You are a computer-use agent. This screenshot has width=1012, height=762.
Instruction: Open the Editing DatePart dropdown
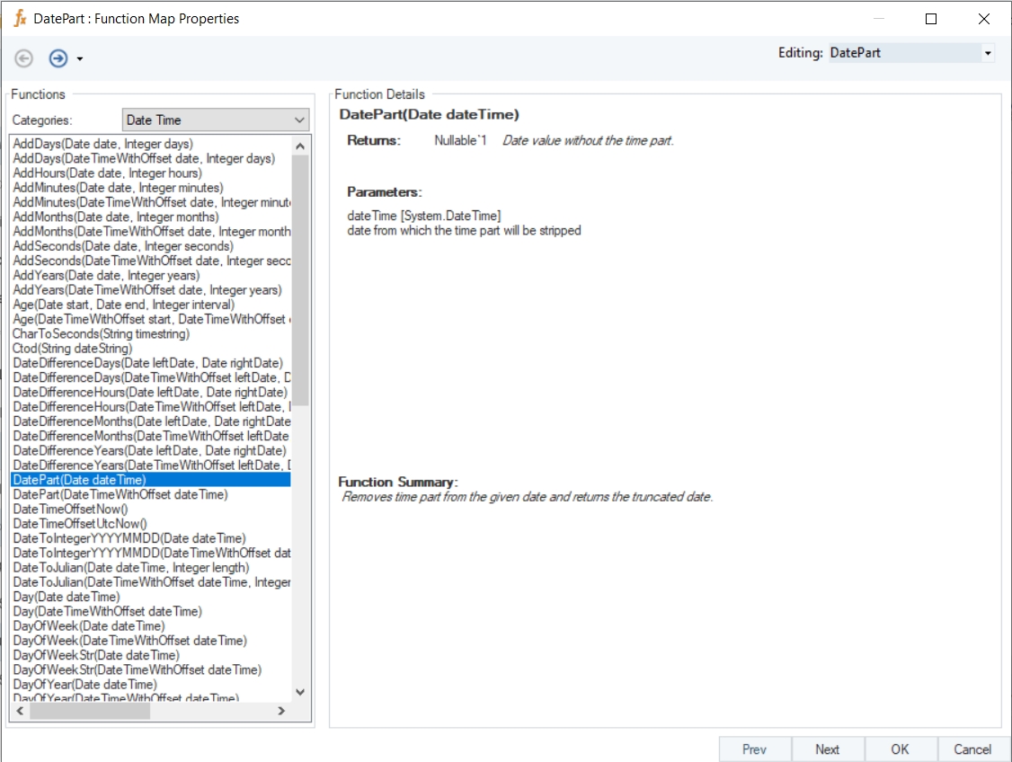988,53
